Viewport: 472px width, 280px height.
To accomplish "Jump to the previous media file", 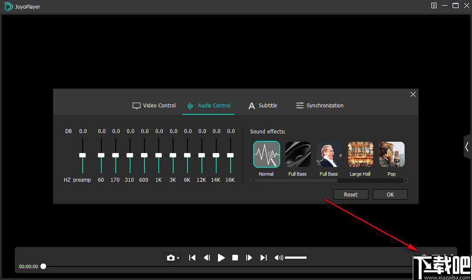I will (192, 257).
